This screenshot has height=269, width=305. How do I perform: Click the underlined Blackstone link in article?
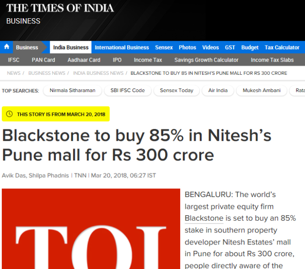coord(204,218)
